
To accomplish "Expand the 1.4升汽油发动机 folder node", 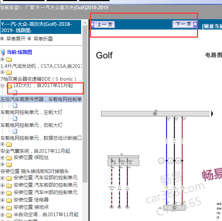I will pos(2,59).
